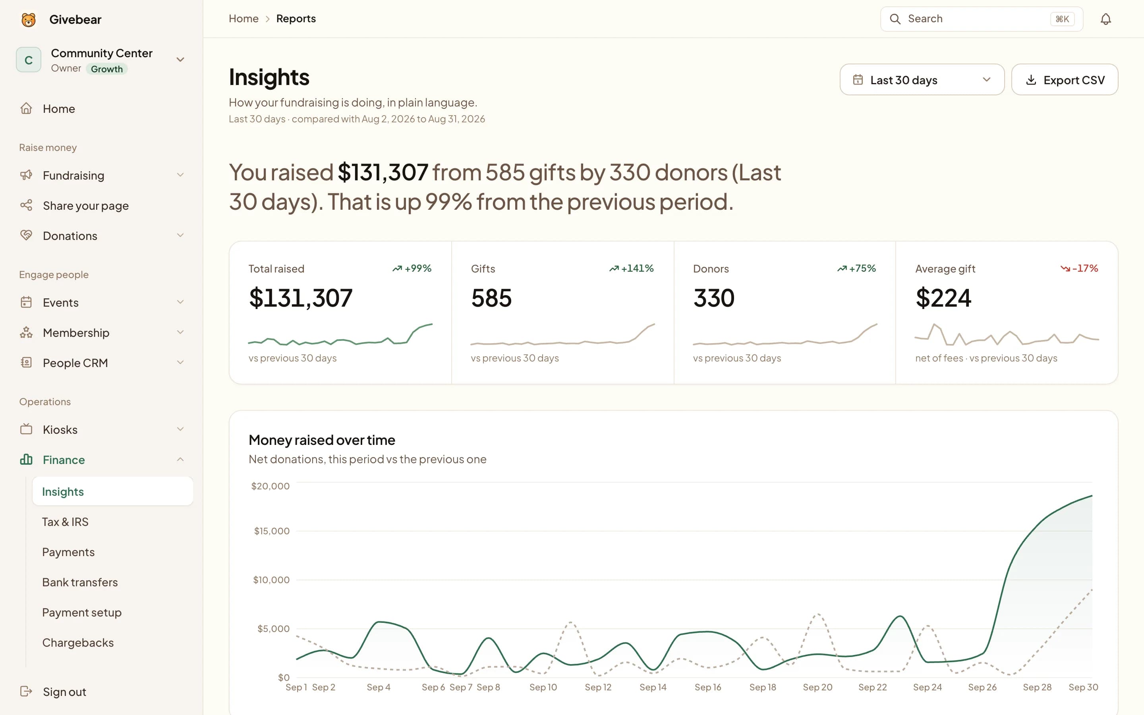
Task: Click the Home breadcrumb link
Action: (x=243, y=18)
